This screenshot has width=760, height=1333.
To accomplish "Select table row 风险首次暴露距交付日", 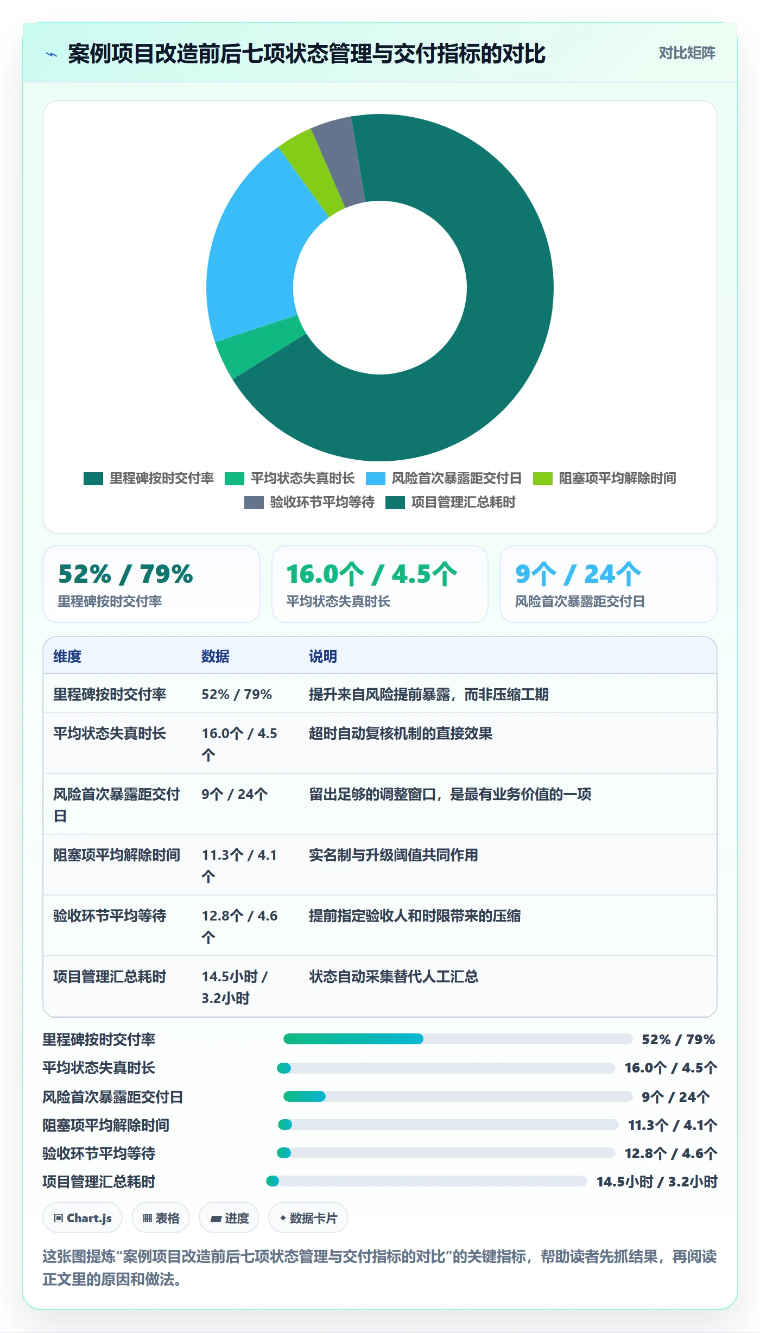I will pyautogui.click(x=380, y=804).
